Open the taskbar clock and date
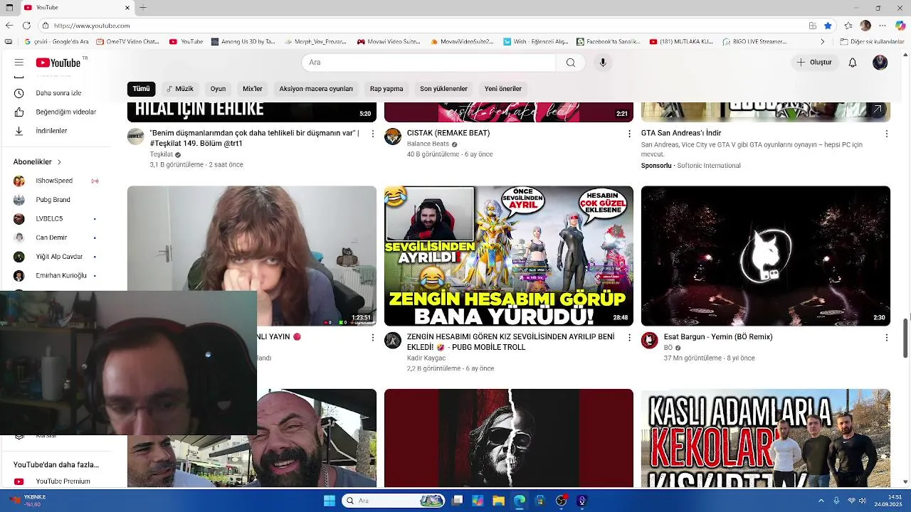This screenshot has height=512, width=911. point(890,501)
